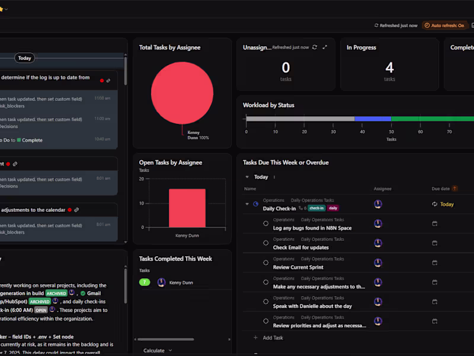474x356 pixels.
Task: Click assignee avatar for Check Email task
Action: pos(378,243)
